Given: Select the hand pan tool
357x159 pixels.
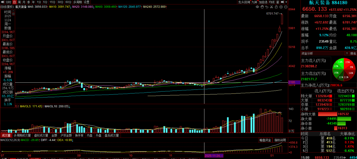Looking at the screenshot, I should coord(262,7).
